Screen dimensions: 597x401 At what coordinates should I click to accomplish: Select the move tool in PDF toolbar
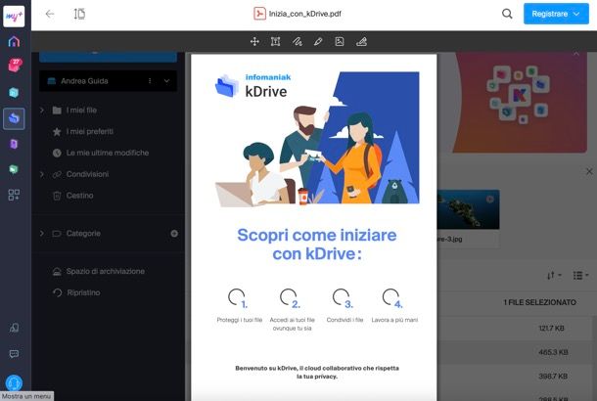254,41
